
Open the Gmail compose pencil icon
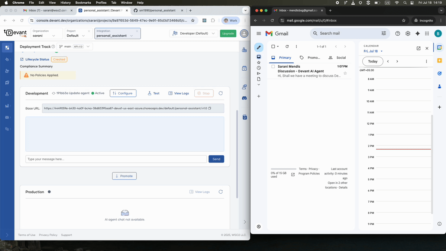[259, 47]
